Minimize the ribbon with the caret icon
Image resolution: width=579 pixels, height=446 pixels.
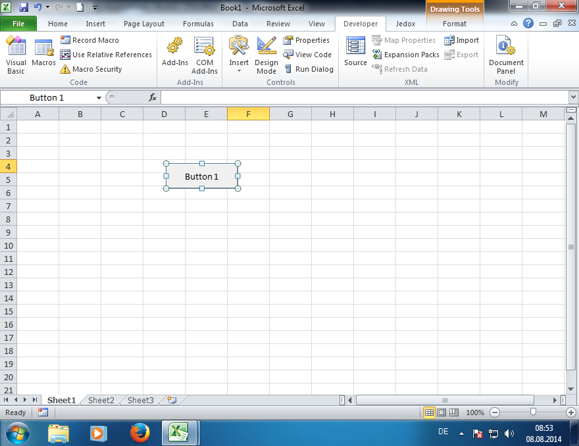514,23
